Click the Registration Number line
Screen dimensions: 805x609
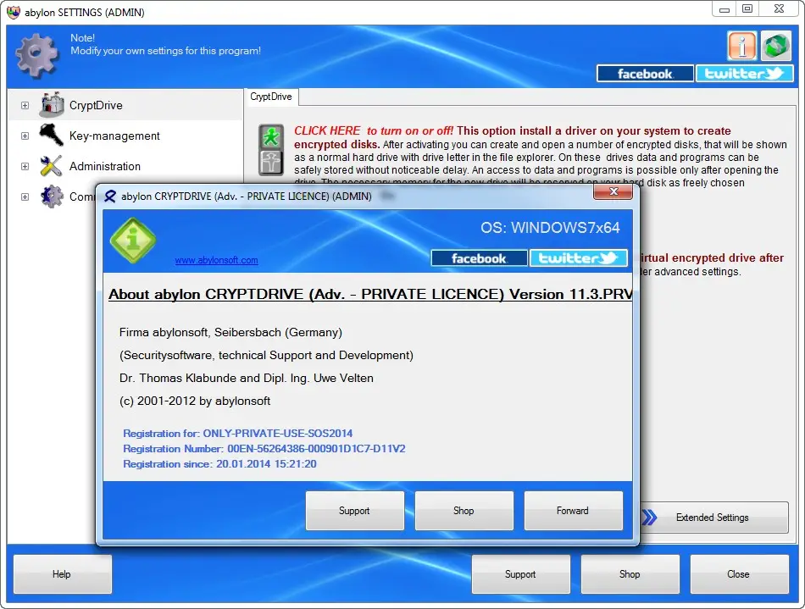[264, 448]
